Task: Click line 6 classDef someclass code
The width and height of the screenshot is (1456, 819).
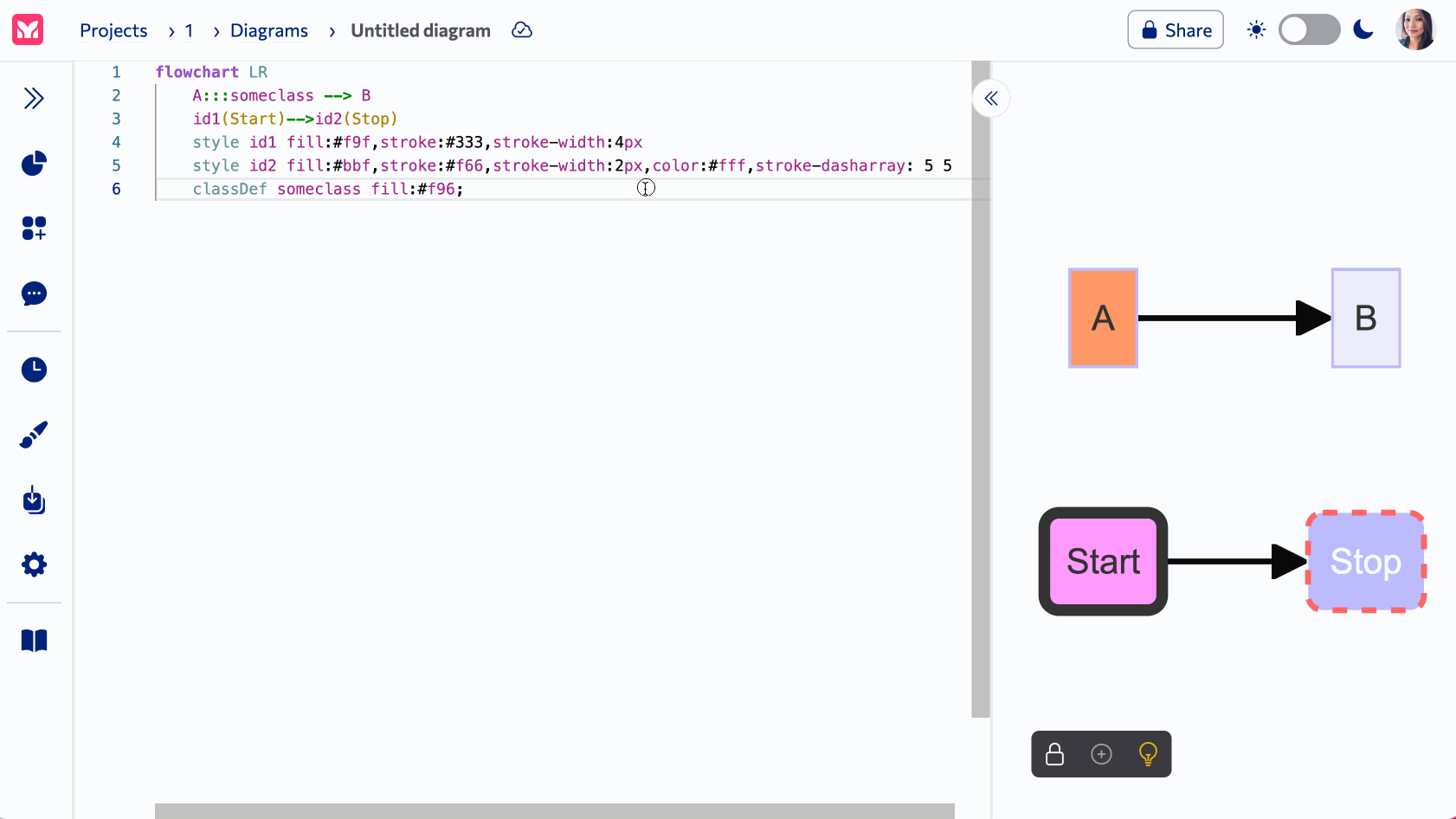Action: coord(327,189)
